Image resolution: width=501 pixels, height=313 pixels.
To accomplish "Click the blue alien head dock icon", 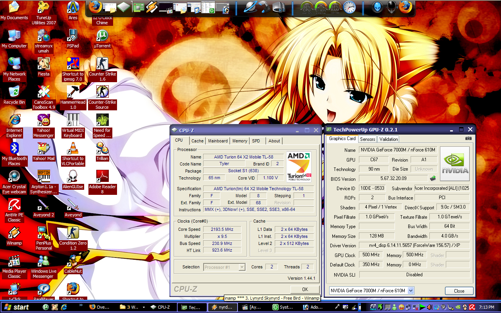I will click(377, 7).
